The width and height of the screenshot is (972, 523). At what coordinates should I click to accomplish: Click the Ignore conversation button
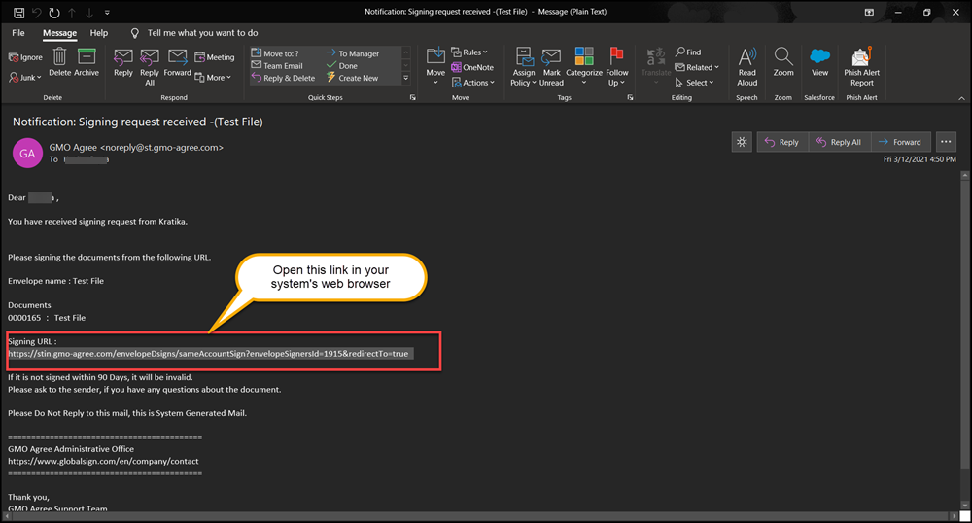(x=25, y=57)
